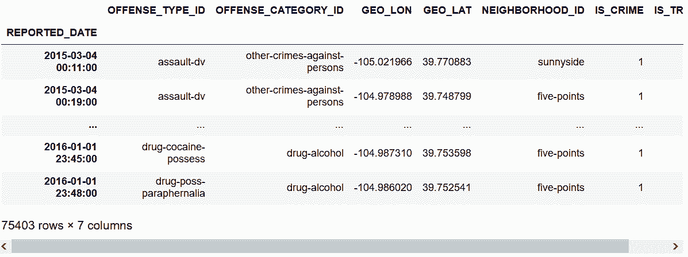The width and height of the screenshot is (688, 257).
Task: Select the NEIGHBORHOOD_ID column header
Action: point(533,11)
